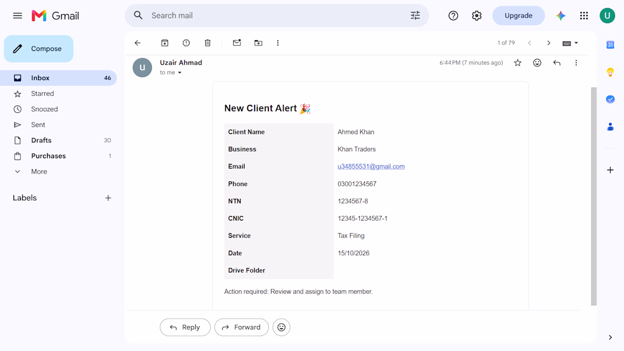
Task: Open Google Calendar side panel
Action: point(610,45)
